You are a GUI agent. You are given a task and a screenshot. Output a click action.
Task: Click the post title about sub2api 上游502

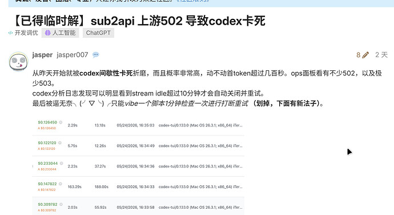[138, 21]
